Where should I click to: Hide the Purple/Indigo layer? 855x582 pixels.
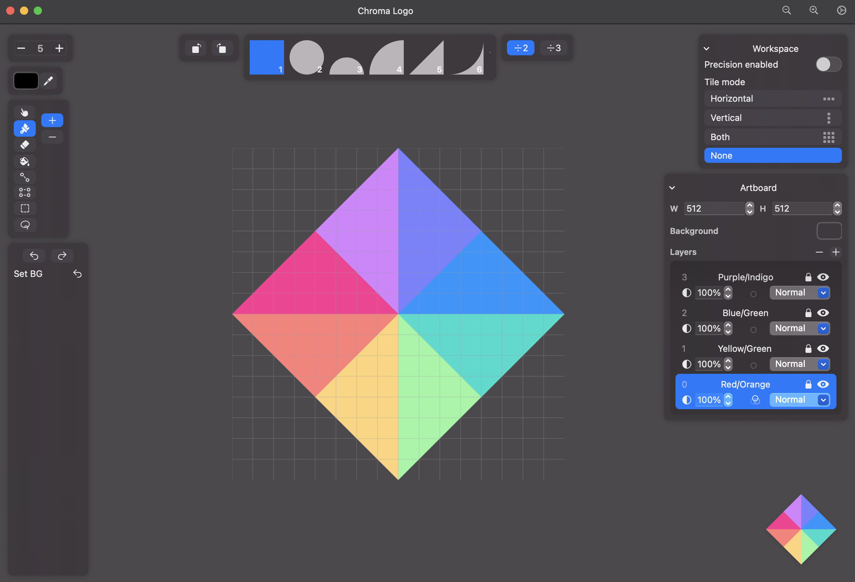click(823, 277)
